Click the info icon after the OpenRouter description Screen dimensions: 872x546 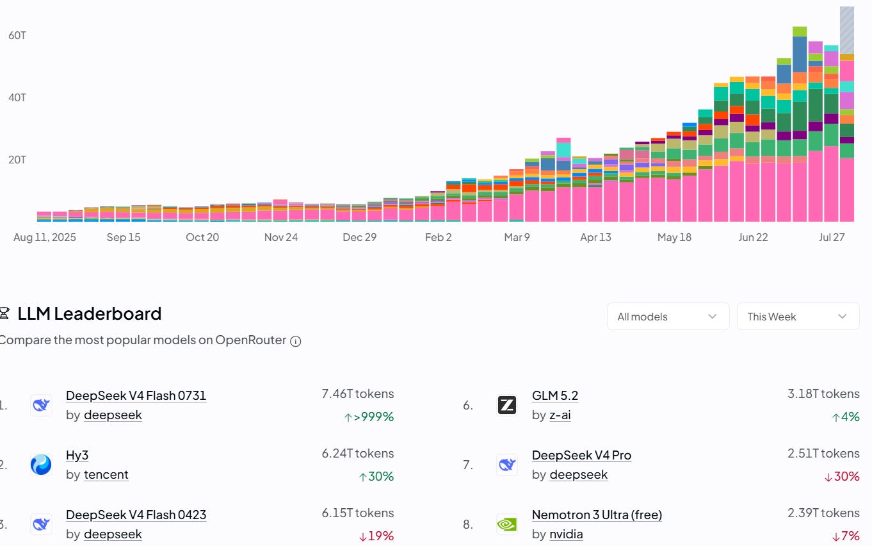(x=296, y=341)
